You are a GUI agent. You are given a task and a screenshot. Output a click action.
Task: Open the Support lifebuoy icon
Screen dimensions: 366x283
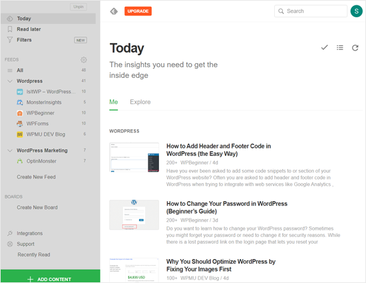coord(10,244)
